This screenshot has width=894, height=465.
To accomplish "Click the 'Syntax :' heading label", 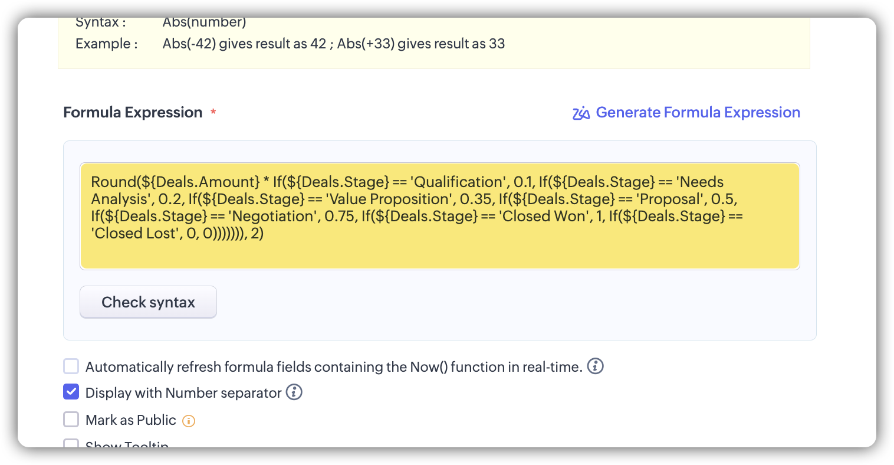I will pyautogui.click(x=100, y=23).
